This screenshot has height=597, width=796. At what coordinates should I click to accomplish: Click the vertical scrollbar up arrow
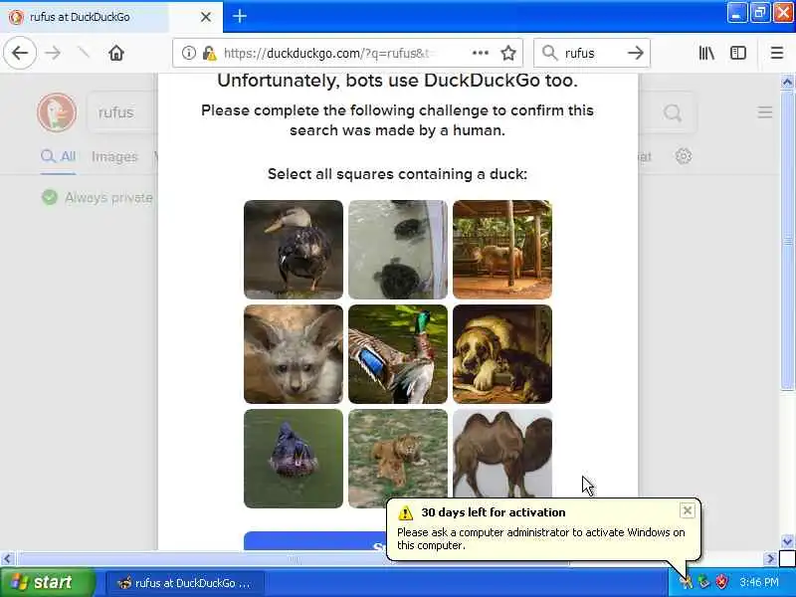click(x=787, y=82)
